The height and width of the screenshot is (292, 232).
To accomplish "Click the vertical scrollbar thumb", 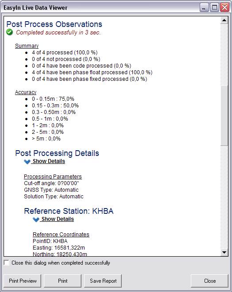I will [224, 115].
